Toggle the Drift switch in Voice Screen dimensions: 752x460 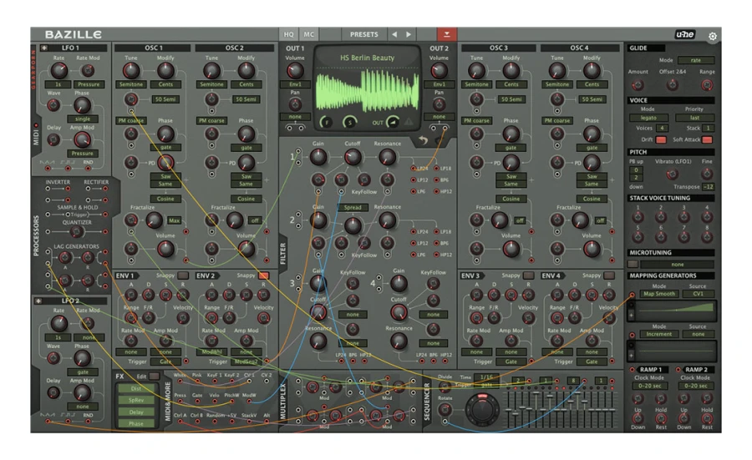click(661, 139)
